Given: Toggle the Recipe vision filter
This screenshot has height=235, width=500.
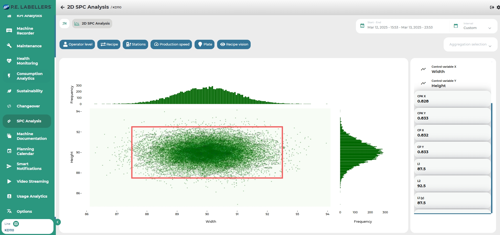Looking at the screenshot, I should tap(234, 44).
